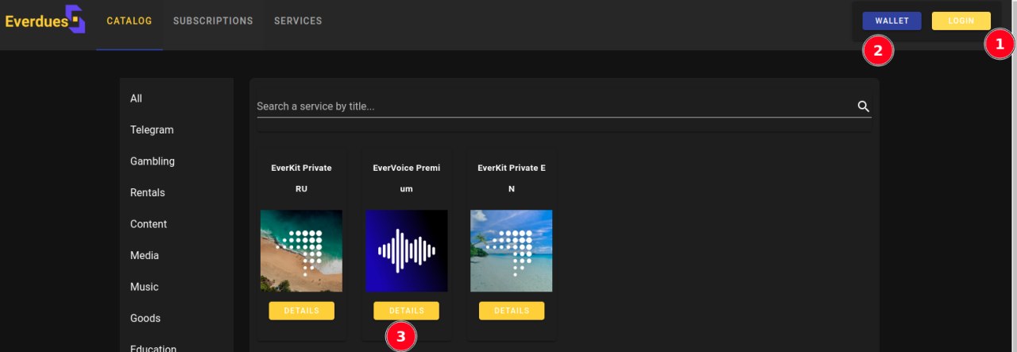Click the EverKit Private RU beach thumbnail
The image size is (1017, 352).
[301, 251]
